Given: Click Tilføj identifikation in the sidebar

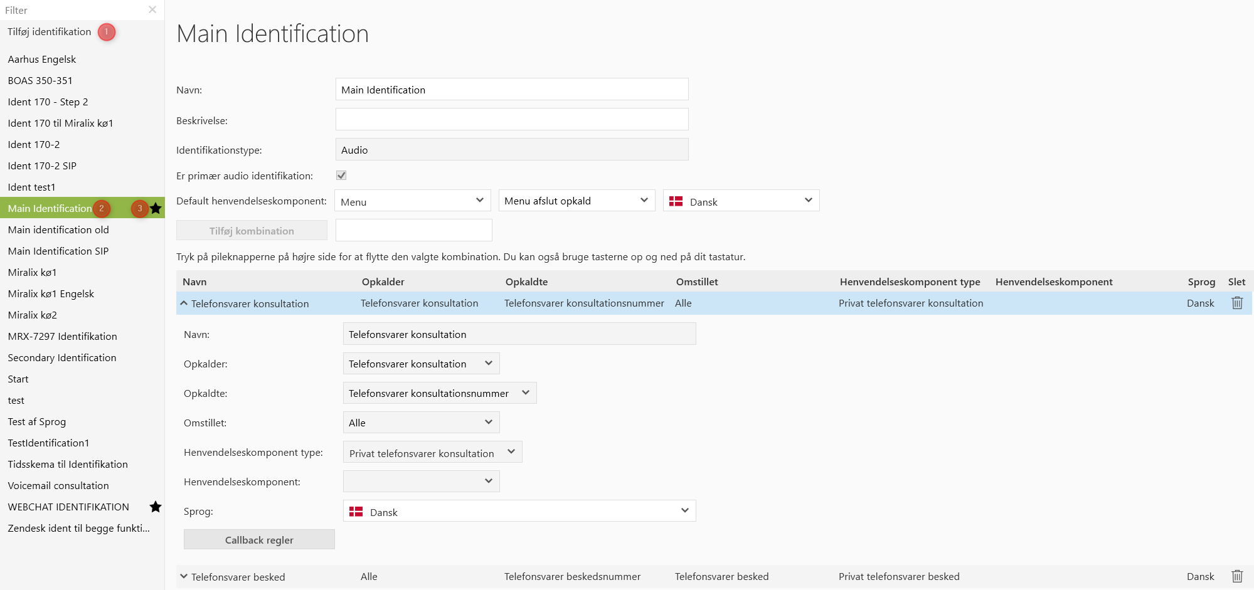Looking at the screenshot, I should 50,32.
